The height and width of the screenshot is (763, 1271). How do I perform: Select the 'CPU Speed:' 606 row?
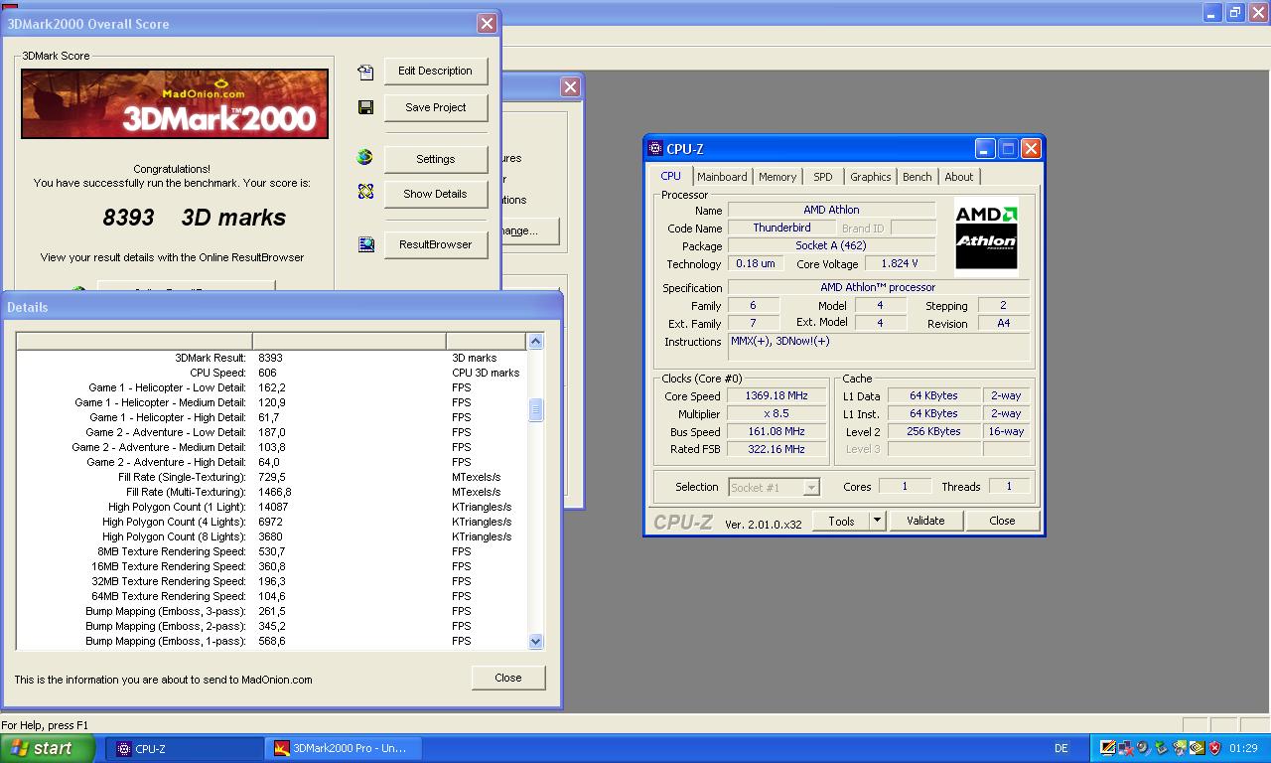tap(271, 373)
